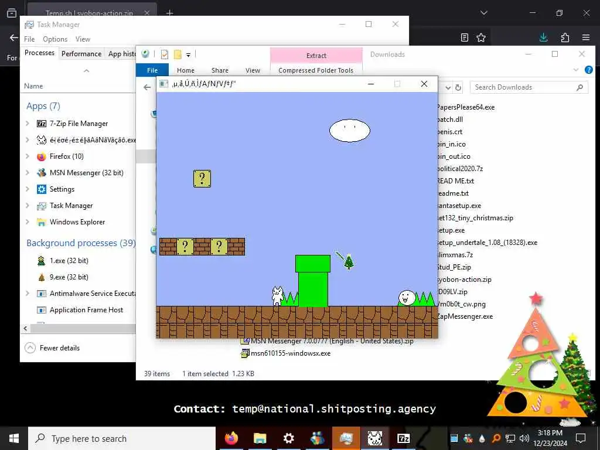Click in the Search Downloads field
The width and height of the screenshot is (600, 450).
[529, 87]
